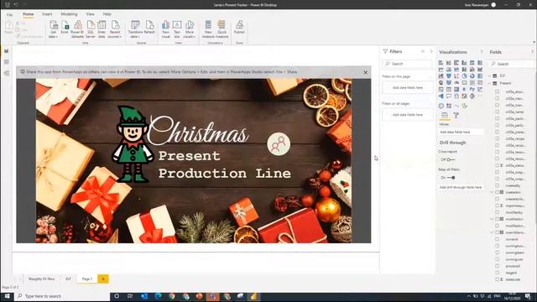Click the Values 'Add data fields here' well
The width and height of the screenshot is (537, 302).
click(x=461, y=132)
